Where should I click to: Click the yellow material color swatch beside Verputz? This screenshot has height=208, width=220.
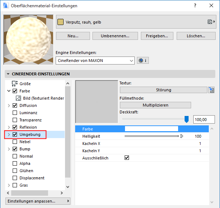[60, 22]
